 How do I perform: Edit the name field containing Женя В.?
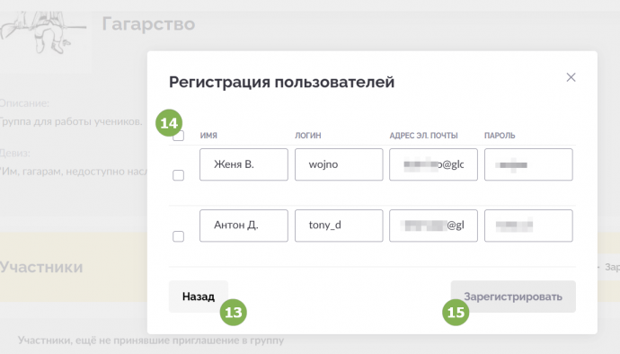tap(244, 164)
